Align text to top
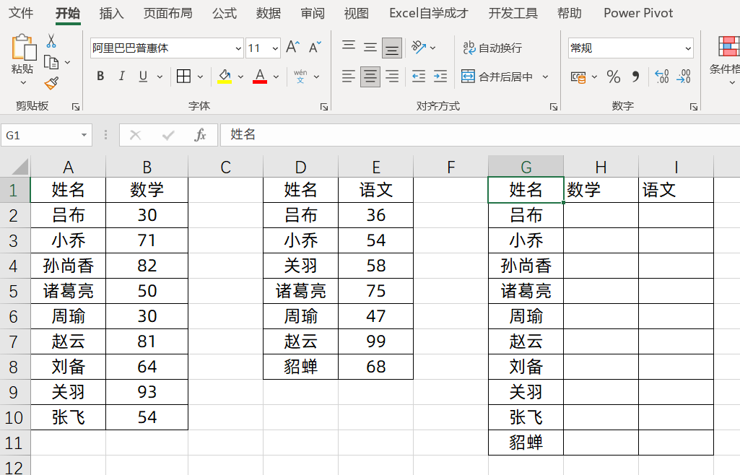The height and width of the screenshot is (475, 740). pos(349,46)
